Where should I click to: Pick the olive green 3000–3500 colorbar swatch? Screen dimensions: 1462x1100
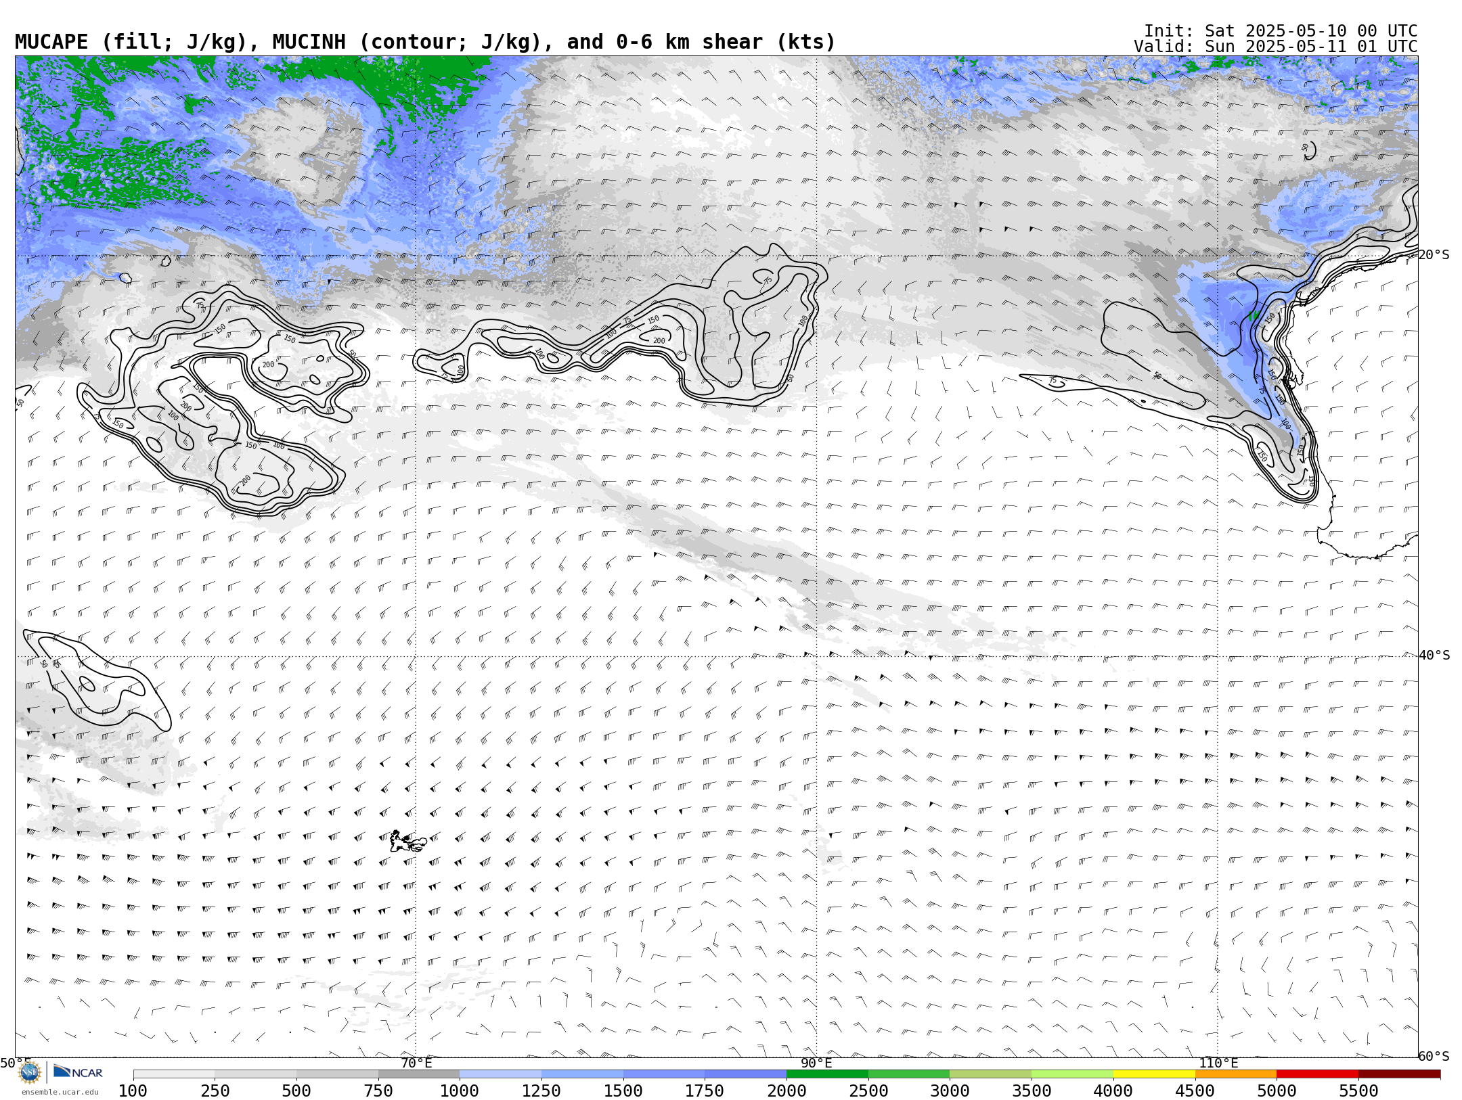[990, 1074]
